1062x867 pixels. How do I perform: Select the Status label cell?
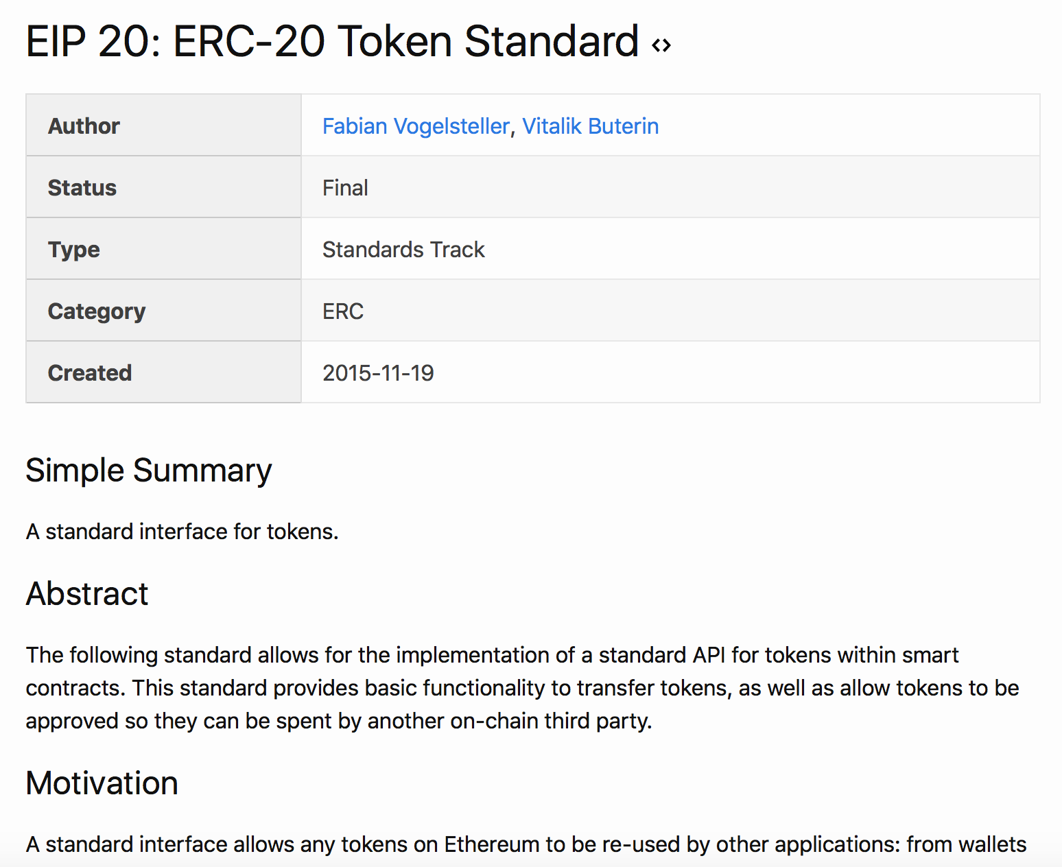click(x=163, y=187)
